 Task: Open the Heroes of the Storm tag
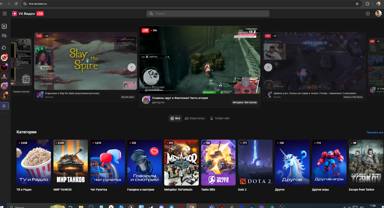pyautogui.click(x=353, y=97)
